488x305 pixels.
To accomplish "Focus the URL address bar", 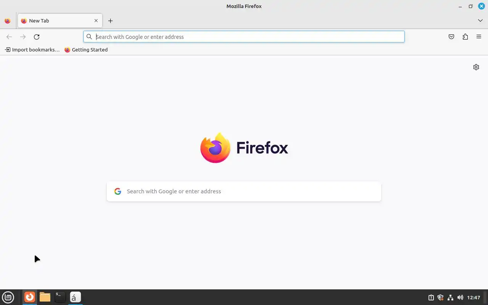I will [x=244, y=37].
